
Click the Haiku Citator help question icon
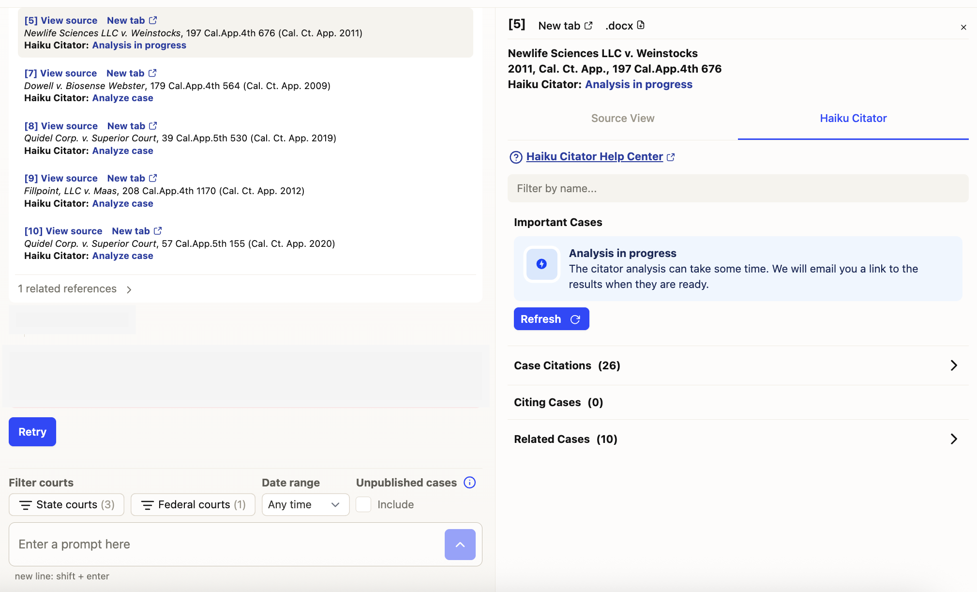coord(516,157)
